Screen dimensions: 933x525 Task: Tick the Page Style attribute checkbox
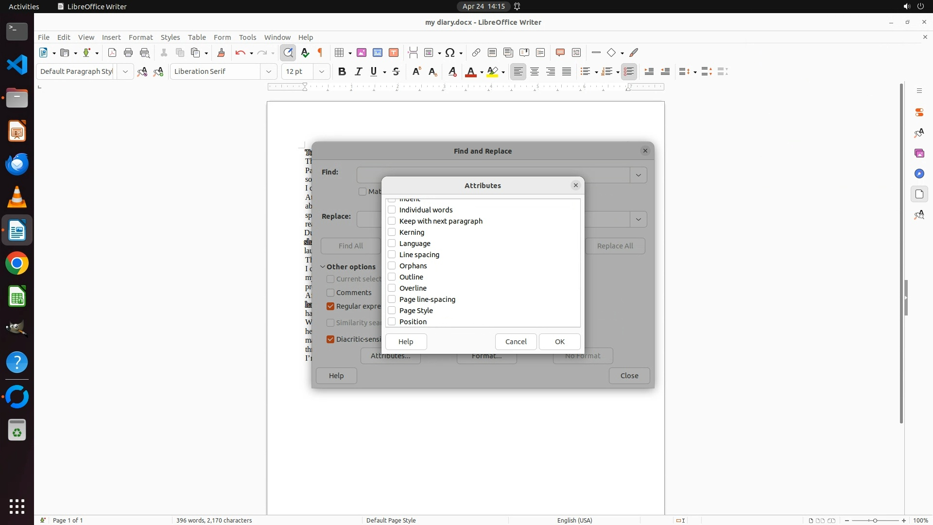click(392, 310)
